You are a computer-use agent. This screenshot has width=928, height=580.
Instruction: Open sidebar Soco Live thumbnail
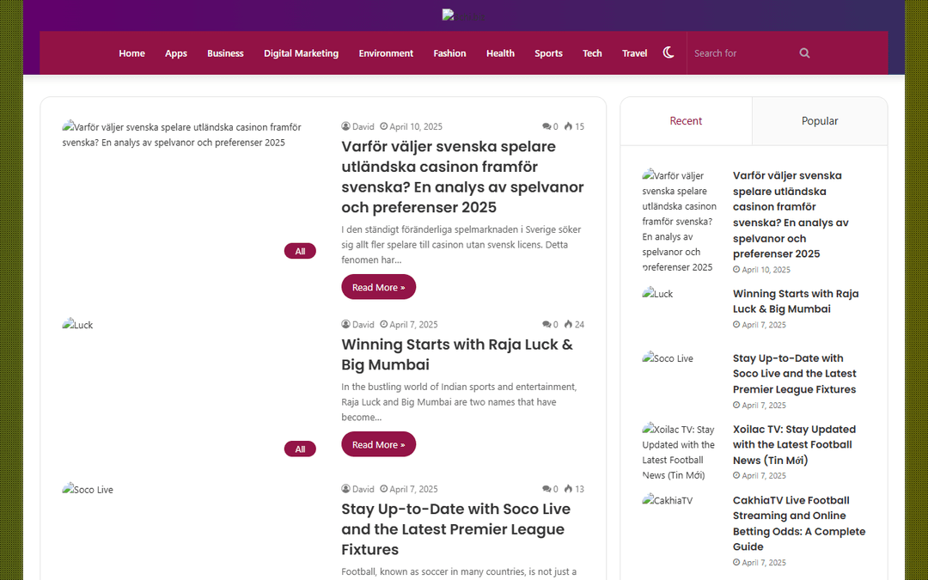click(x=681, y=373)
